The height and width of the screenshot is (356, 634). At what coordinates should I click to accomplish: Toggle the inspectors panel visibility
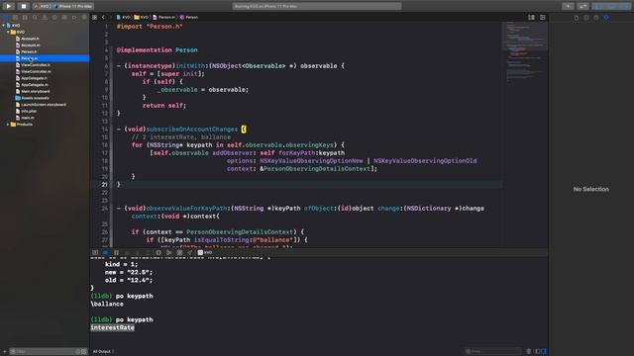625,6
